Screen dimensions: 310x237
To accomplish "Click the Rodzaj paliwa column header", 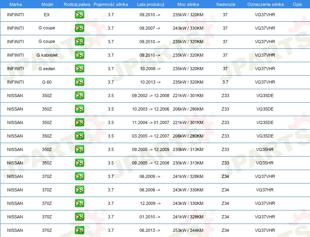I will tap(77, 4).
